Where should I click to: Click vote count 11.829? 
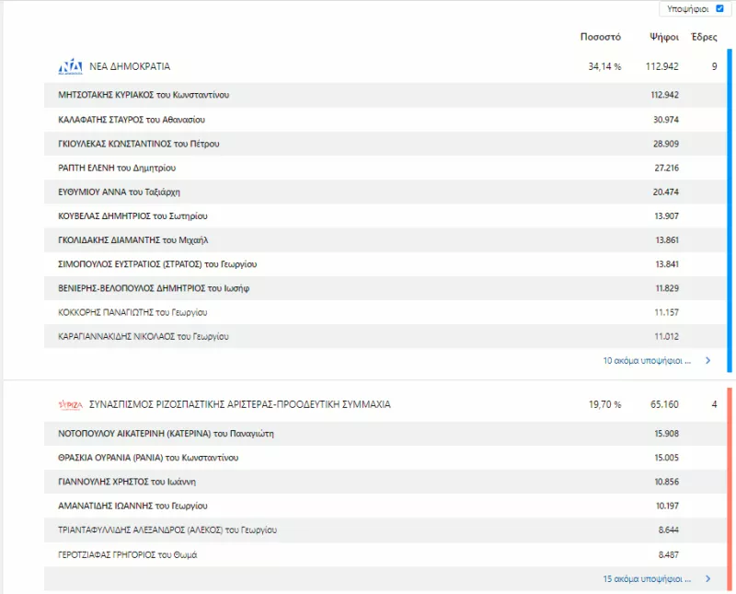tap(667, 288)
